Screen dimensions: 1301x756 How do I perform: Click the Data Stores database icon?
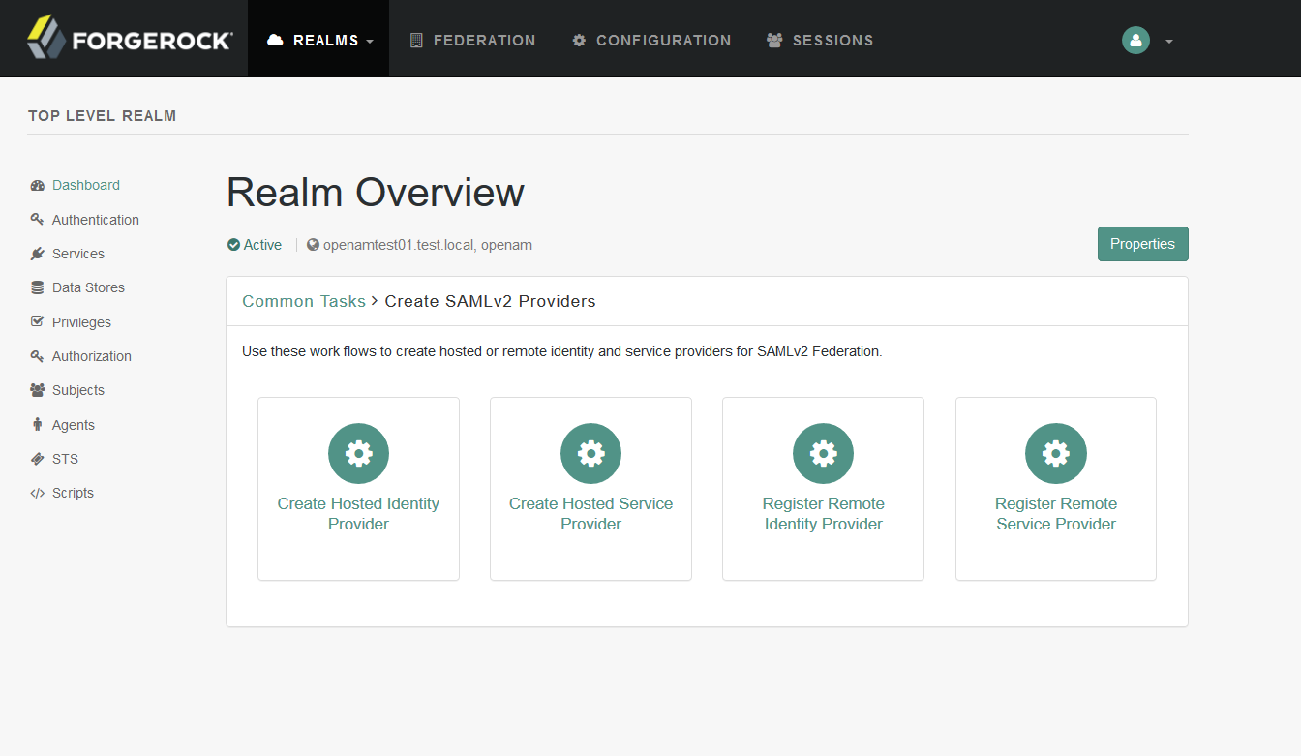[x=38, y=287]
